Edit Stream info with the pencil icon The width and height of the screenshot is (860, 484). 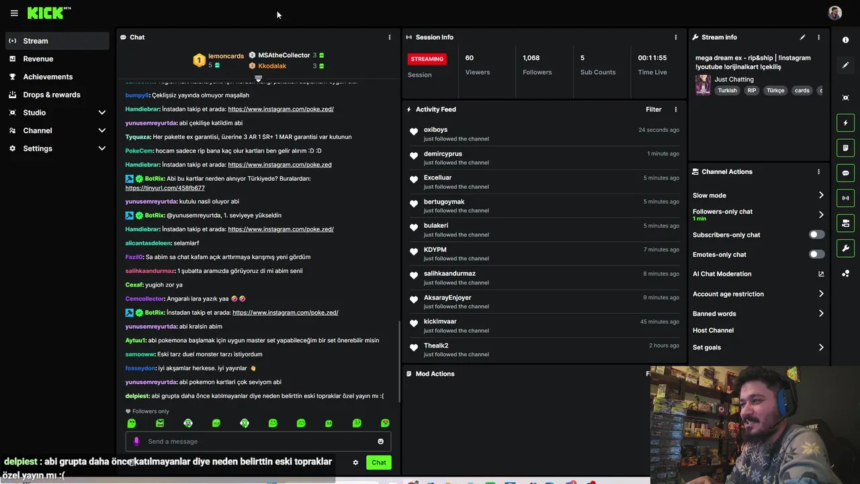point(802,38)
